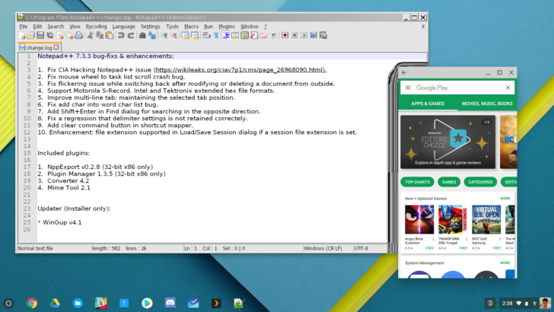Open the File menu
554x312 pixels.
(24, 27)
